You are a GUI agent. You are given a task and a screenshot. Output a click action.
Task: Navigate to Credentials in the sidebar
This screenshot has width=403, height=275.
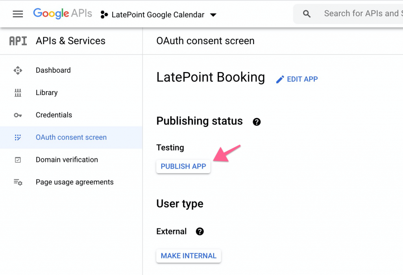54,115
